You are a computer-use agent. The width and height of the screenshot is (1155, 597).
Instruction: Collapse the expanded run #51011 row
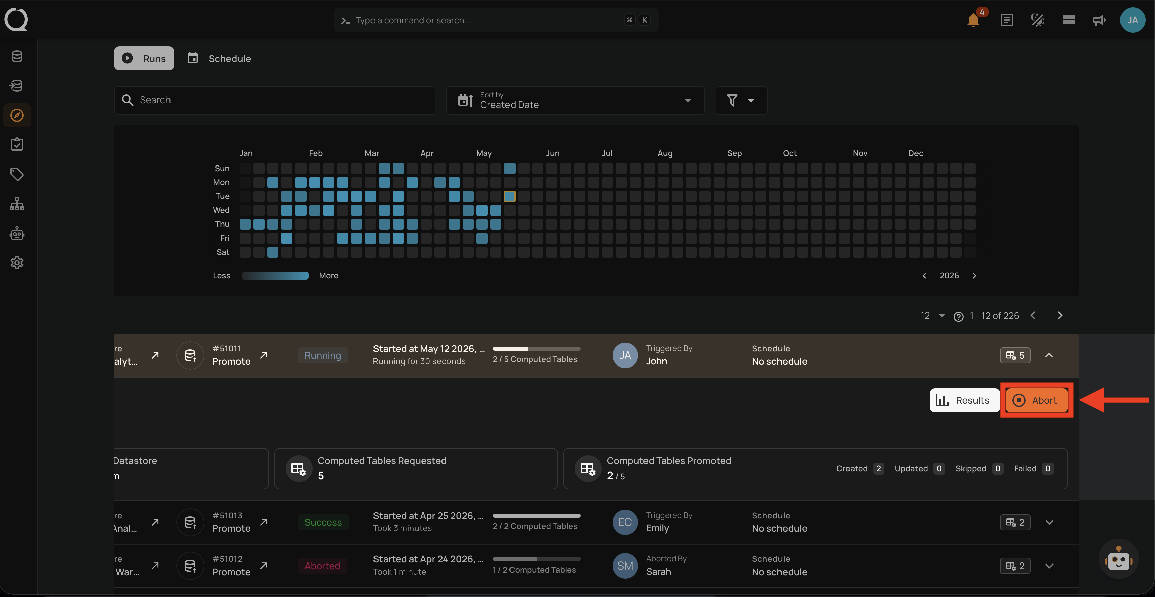click(1049, 356)
